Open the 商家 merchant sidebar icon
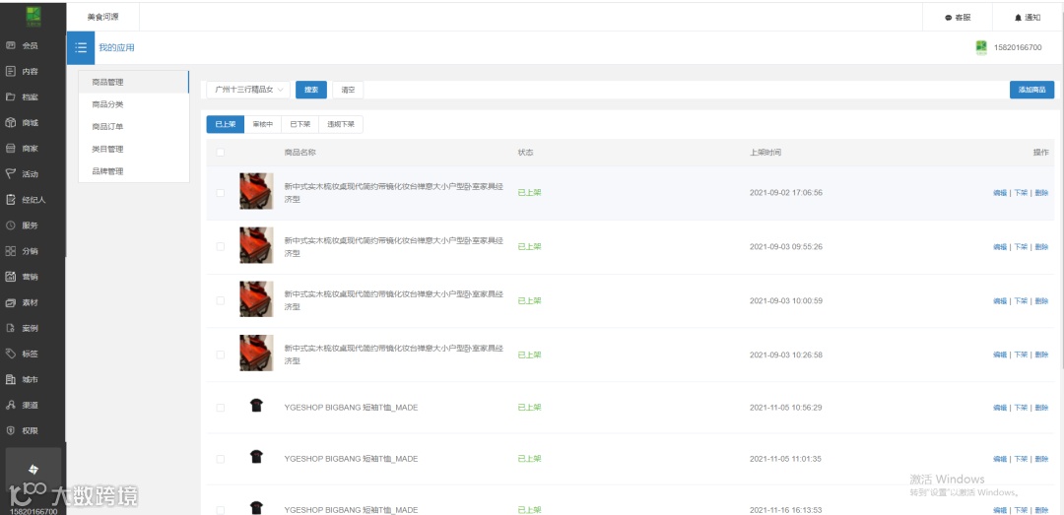The height and width of the screenshot is (515, 1064). click(x=10, y=148)
